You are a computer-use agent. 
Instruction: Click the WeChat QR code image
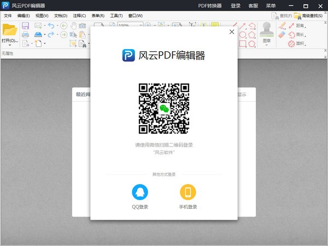point(164,108)
